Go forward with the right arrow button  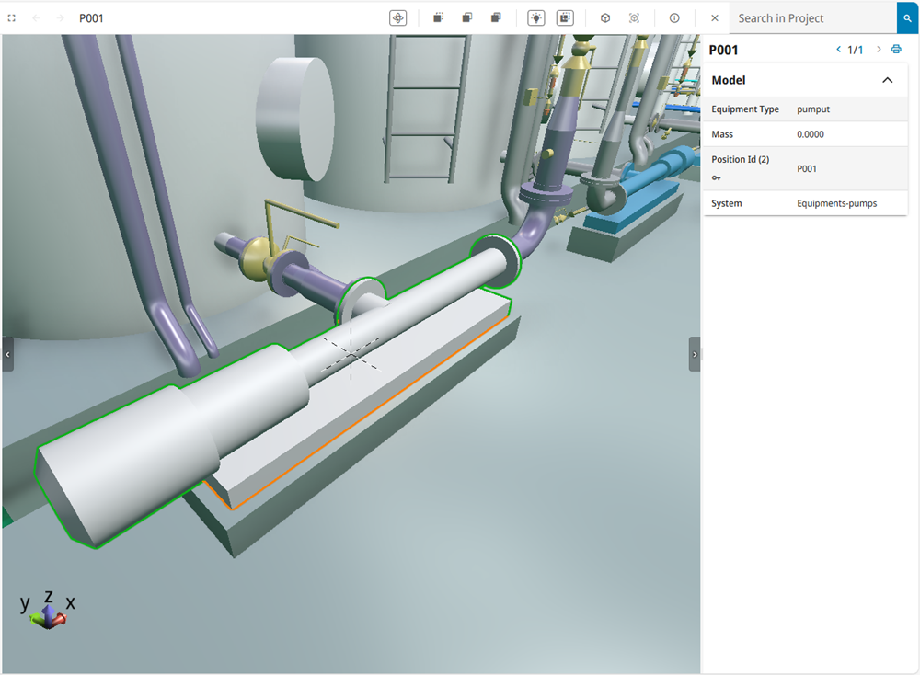tap(61, 18)
